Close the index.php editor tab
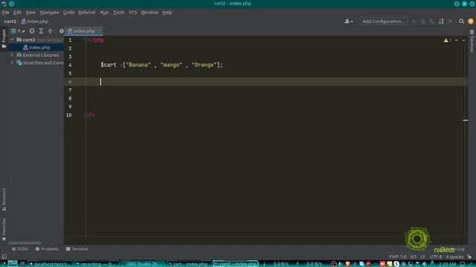 (99, 31)
